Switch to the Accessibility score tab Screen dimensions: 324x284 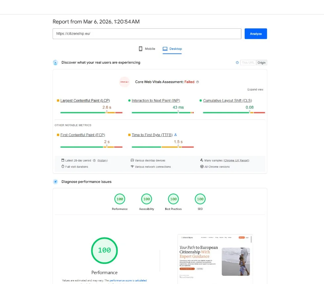pyautogui.click(x=146, y=202)
